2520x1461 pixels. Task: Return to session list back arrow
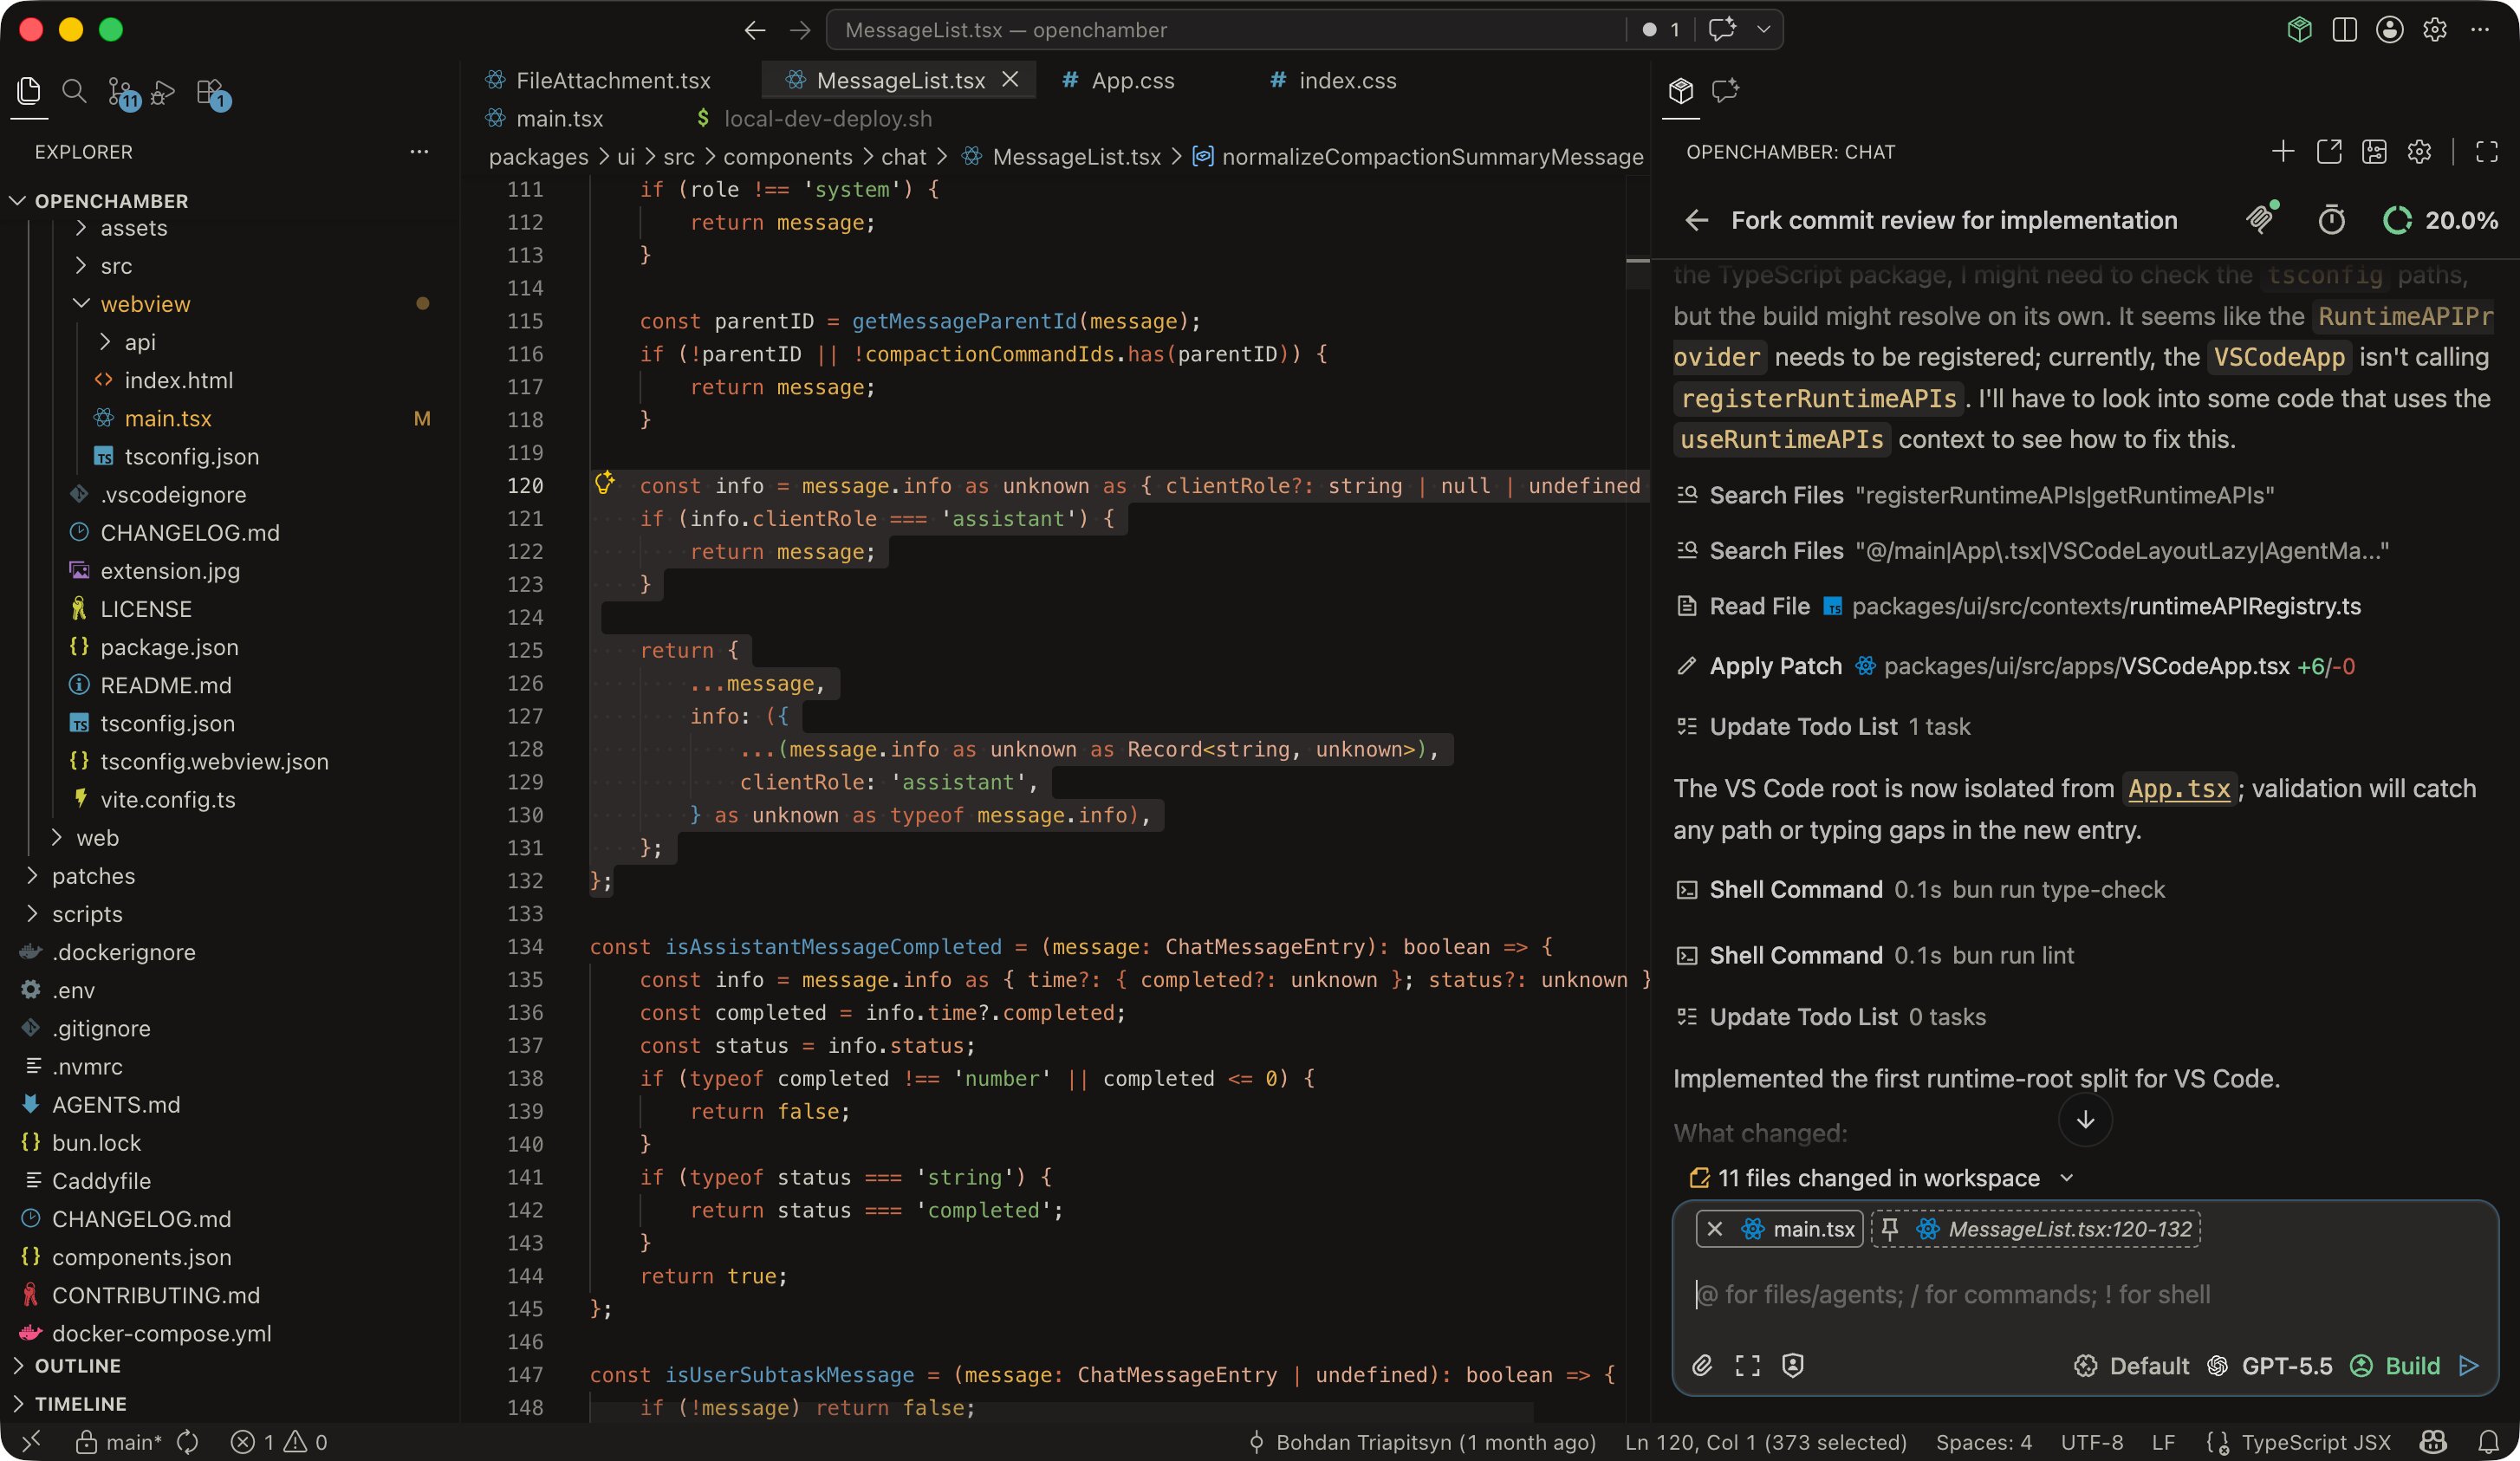click(x=1697, y=220)
